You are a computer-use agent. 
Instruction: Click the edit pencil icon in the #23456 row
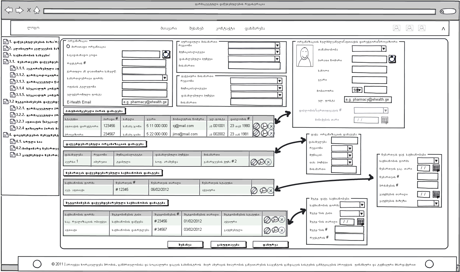[267, 220]
